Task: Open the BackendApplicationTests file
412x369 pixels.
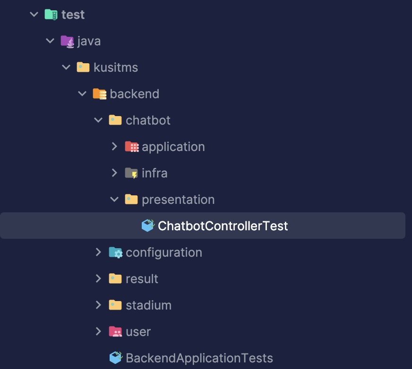Action: (x=199, y=358)
